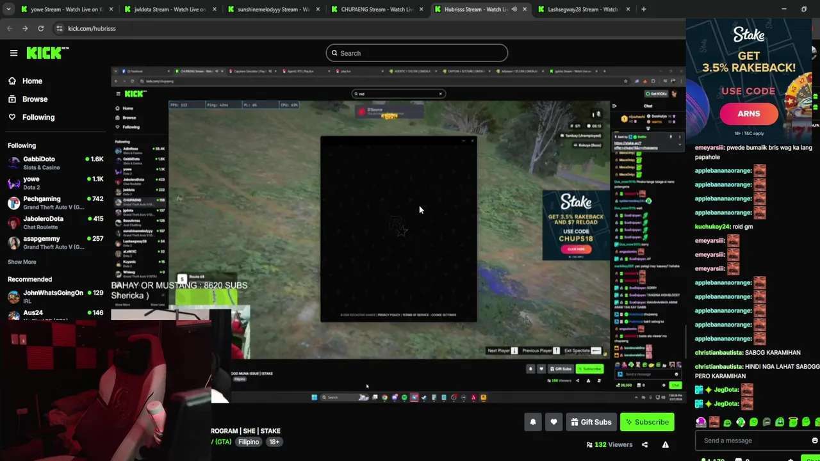This screenshot has width=820, height=461.
Task: Click username christianbautista: SABOG KARAMIHAN
Action: click(719, 353)
